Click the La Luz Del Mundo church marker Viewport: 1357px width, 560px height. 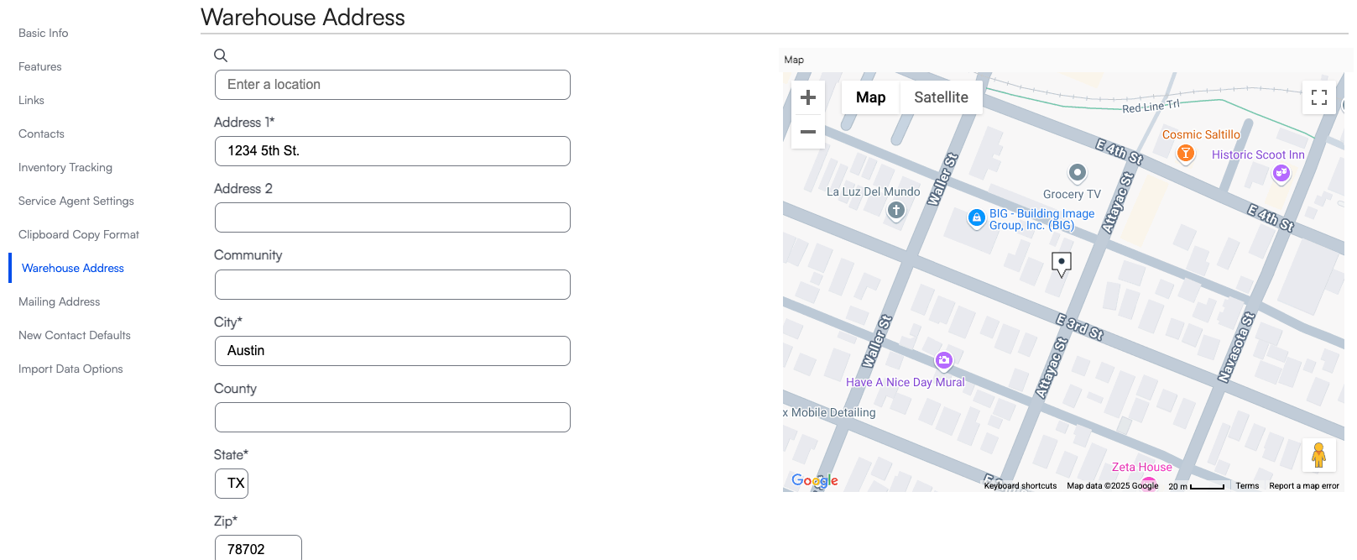tap(896, 210)
